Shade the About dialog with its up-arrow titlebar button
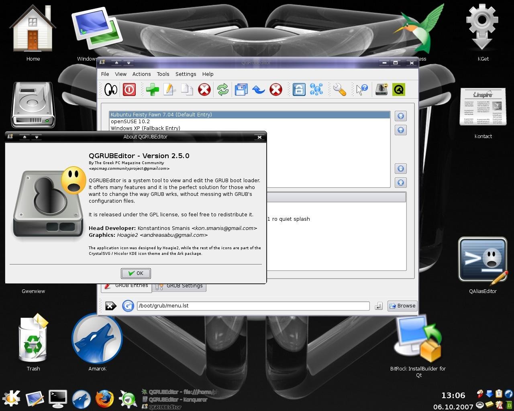 point(24,137)
